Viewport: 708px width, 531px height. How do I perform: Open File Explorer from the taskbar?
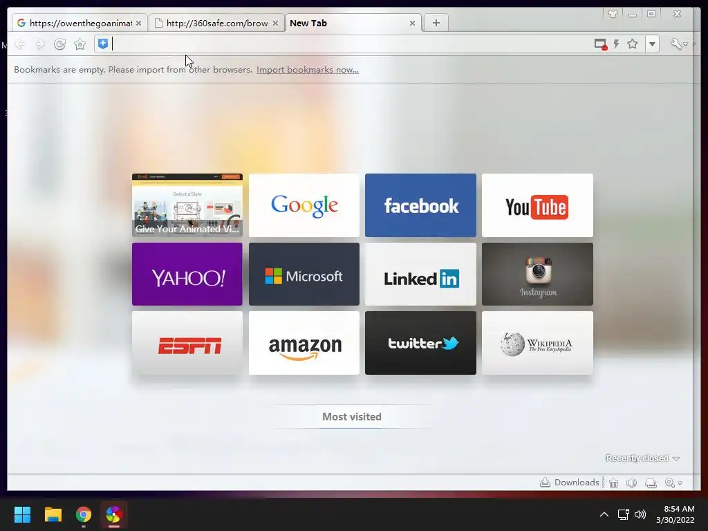pyautogui.click(x=53, y=514)
